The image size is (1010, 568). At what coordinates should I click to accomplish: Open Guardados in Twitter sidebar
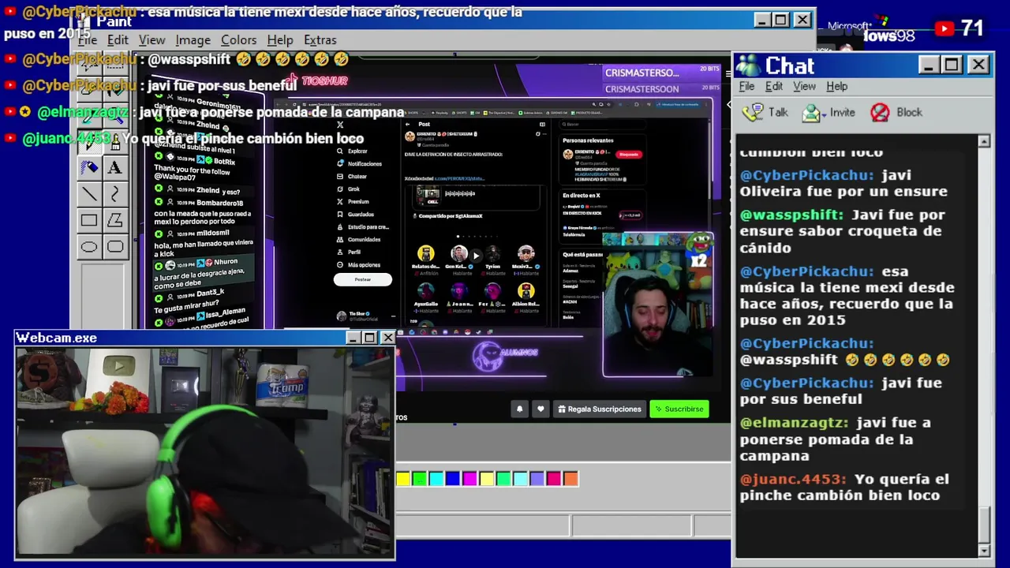[355, 214]
